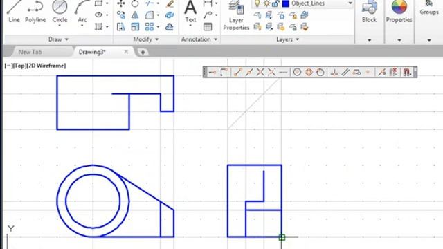Select Temporary Track Point snap icon
The height and width of the screenshot is (249, 443).
213,73
